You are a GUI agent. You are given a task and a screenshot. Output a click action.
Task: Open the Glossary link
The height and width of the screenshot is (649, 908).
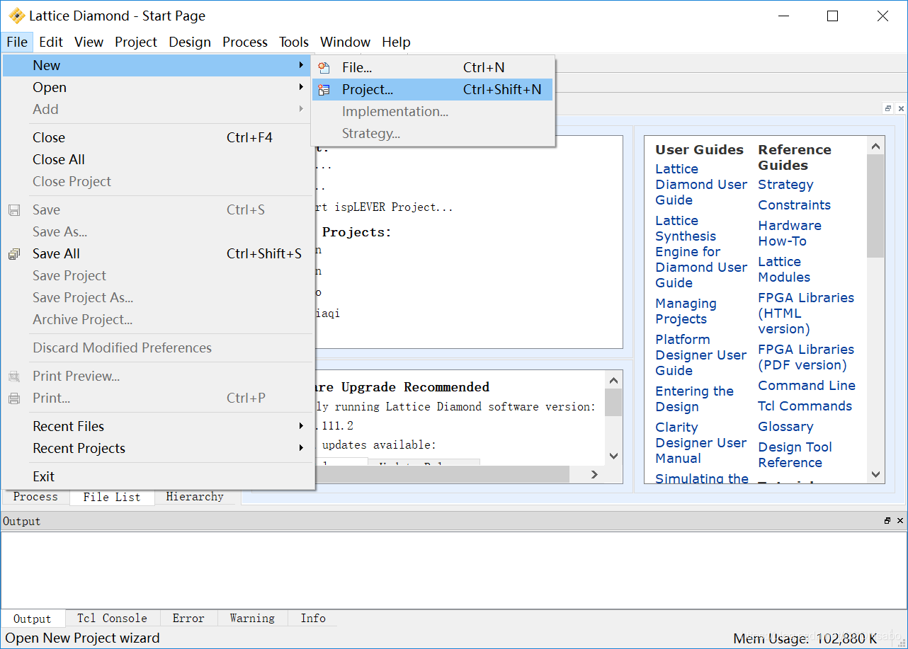coord(785,427)
